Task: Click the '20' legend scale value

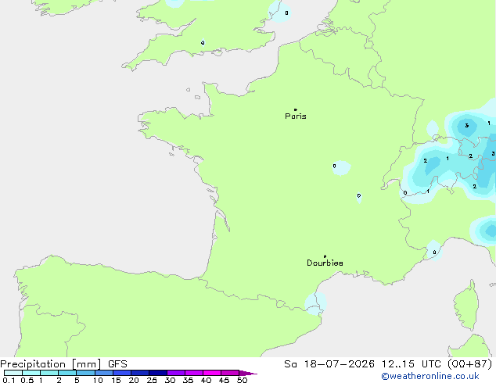Action: tap(134, 380)
